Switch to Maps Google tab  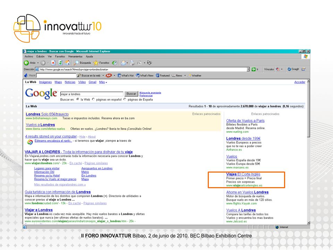click(58, 82)
